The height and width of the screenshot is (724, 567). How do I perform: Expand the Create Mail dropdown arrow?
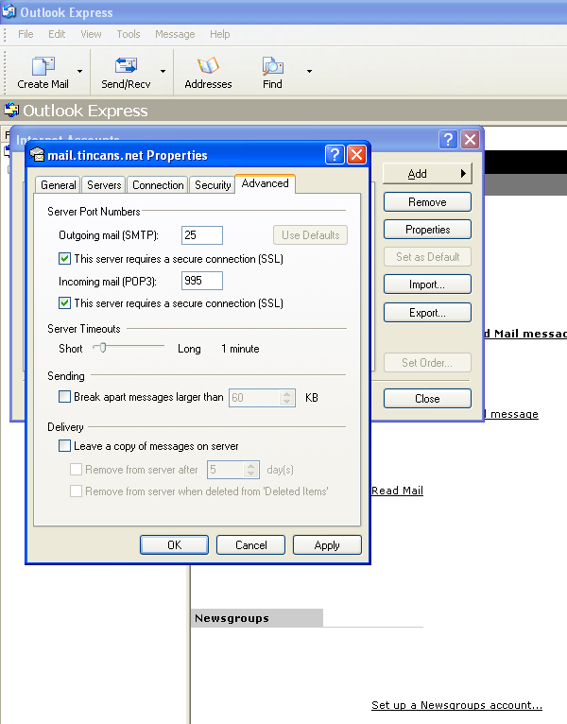point(80,71)
